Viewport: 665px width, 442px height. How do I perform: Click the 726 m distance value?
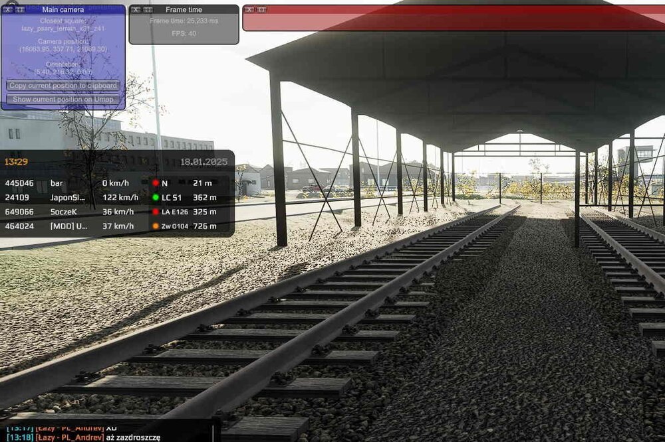click(205, 226)
